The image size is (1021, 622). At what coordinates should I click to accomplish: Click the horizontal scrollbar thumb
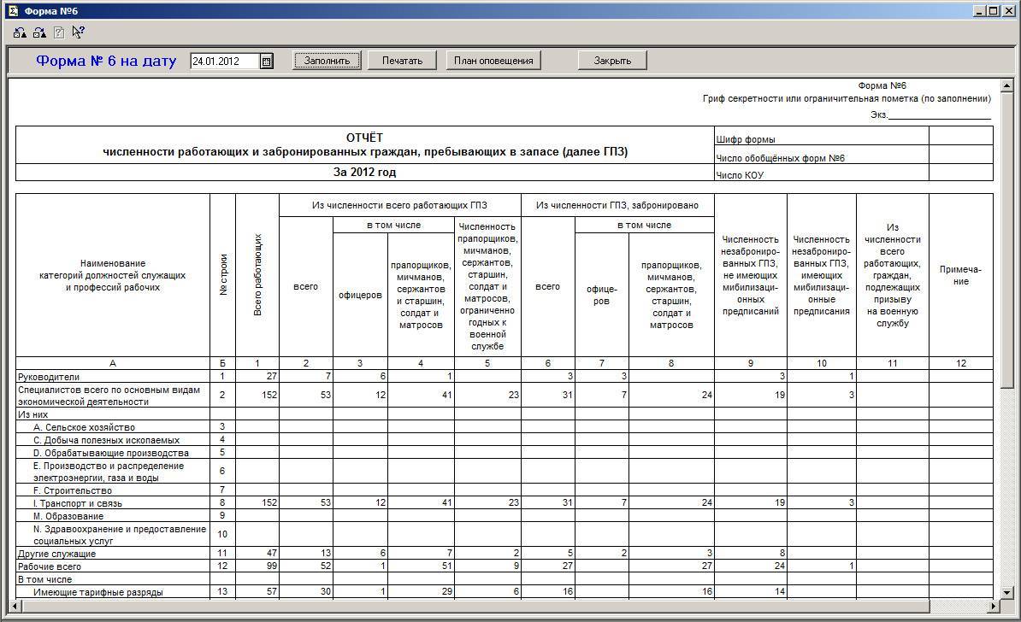[x=475, y=606]
